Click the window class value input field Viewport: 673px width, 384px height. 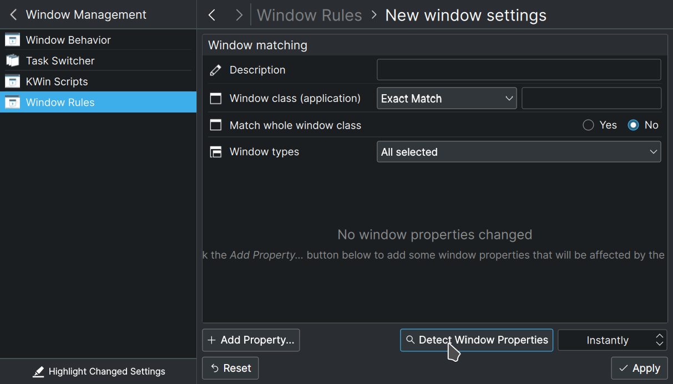591,98
